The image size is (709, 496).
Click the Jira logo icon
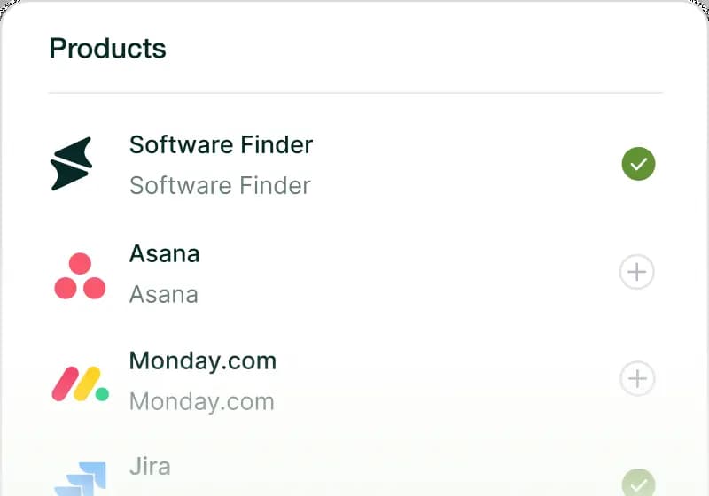point(81,478)
